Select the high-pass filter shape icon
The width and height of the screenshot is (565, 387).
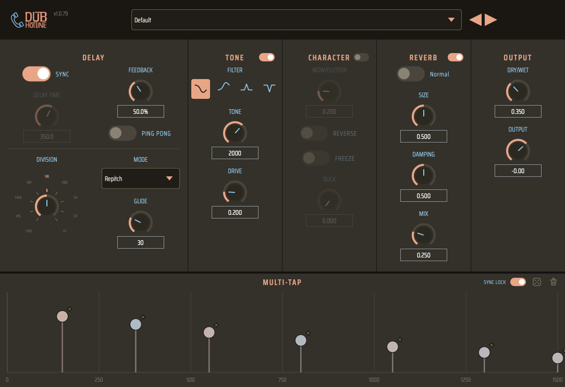click(224, 87)
